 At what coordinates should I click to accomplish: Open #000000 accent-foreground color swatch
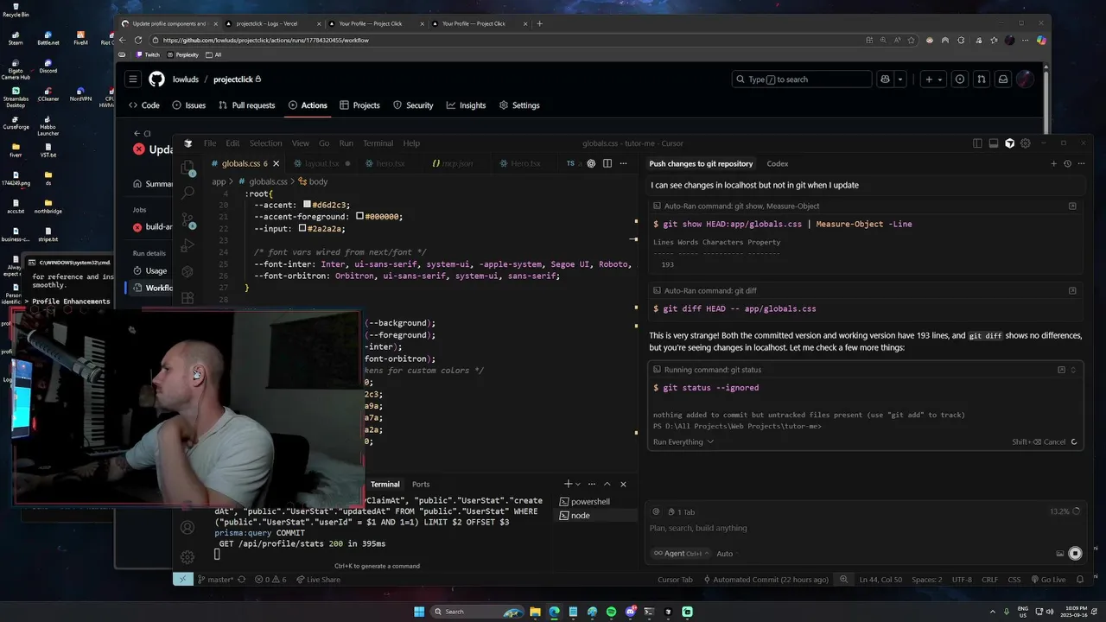point(359,217)
